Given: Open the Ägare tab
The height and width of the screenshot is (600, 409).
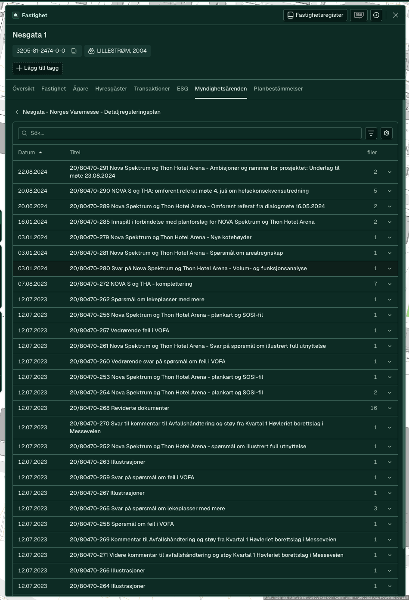Looking at the screenshot, I should [81, 89].
